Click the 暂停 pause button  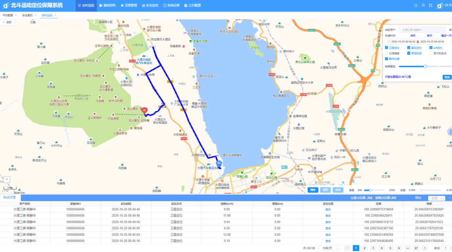point(325,190)
